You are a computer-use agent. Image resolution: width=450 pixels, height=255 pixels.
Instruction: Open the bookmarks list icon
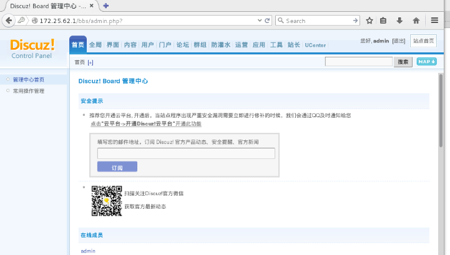coord(383,21)
